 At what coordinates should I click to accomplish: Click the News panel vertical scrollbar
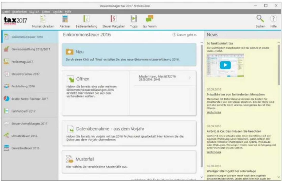click(x=279, y=64)
